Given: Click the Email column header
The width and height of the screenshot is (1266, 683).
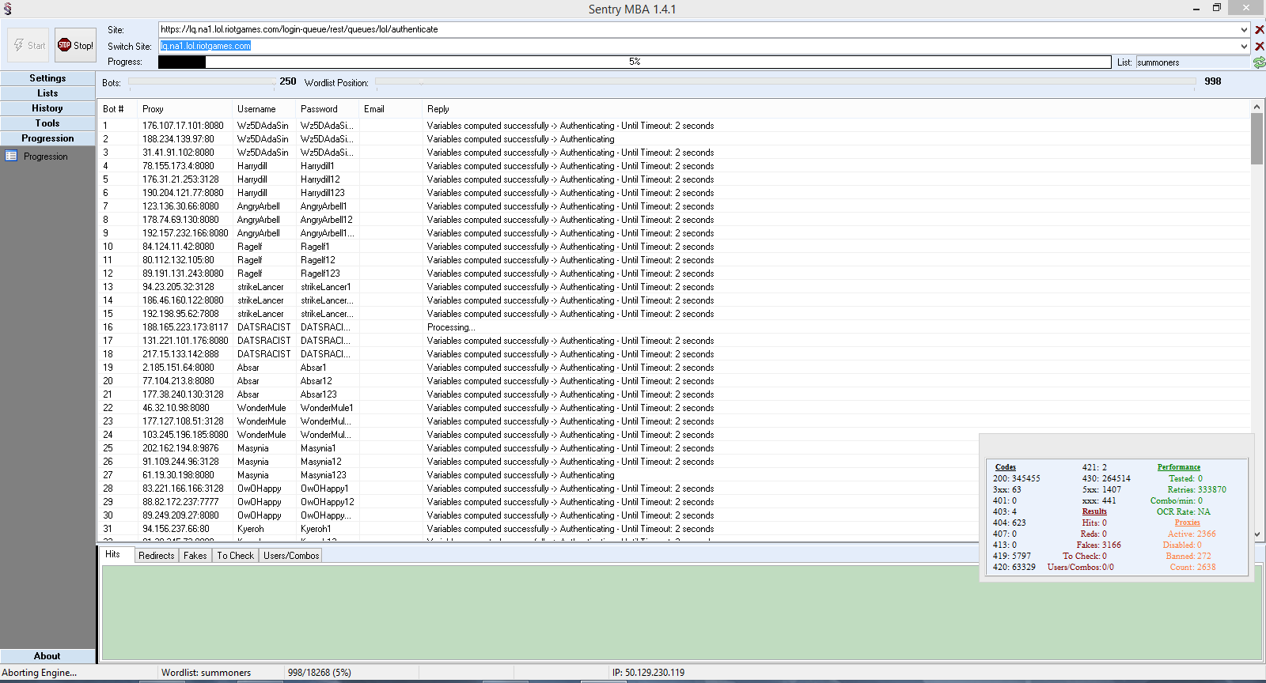Looking at the screenshot, I should click(x=391, y=109).
